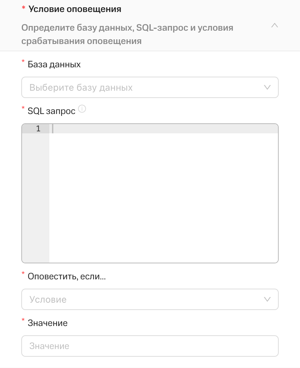Viewport: 300px width, 368px height.
Task: Click the arrow icon in database selector
Action: 267,87
